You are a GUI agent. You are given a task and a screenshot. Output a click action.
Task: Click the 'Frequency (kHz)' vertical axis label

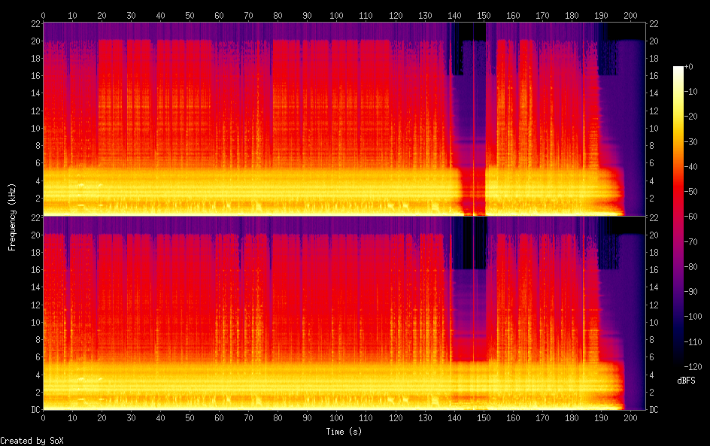[12, 217]
